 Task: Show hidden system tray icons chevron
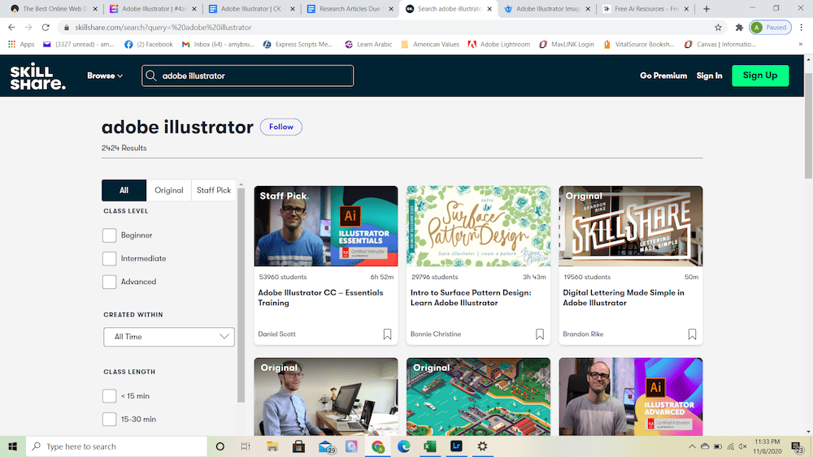(x=692, y=446)
